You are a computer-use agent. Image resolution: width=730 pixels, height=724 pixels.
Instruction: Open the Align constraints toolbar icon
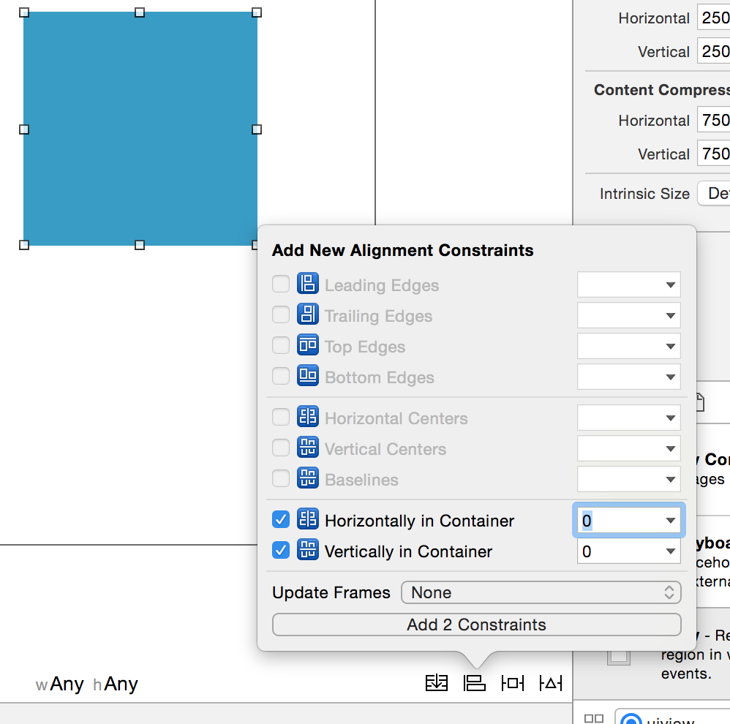point(475,683)
